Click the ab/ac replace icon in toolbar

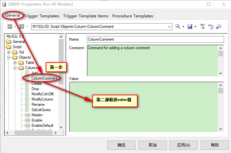[x=211, y=27]
